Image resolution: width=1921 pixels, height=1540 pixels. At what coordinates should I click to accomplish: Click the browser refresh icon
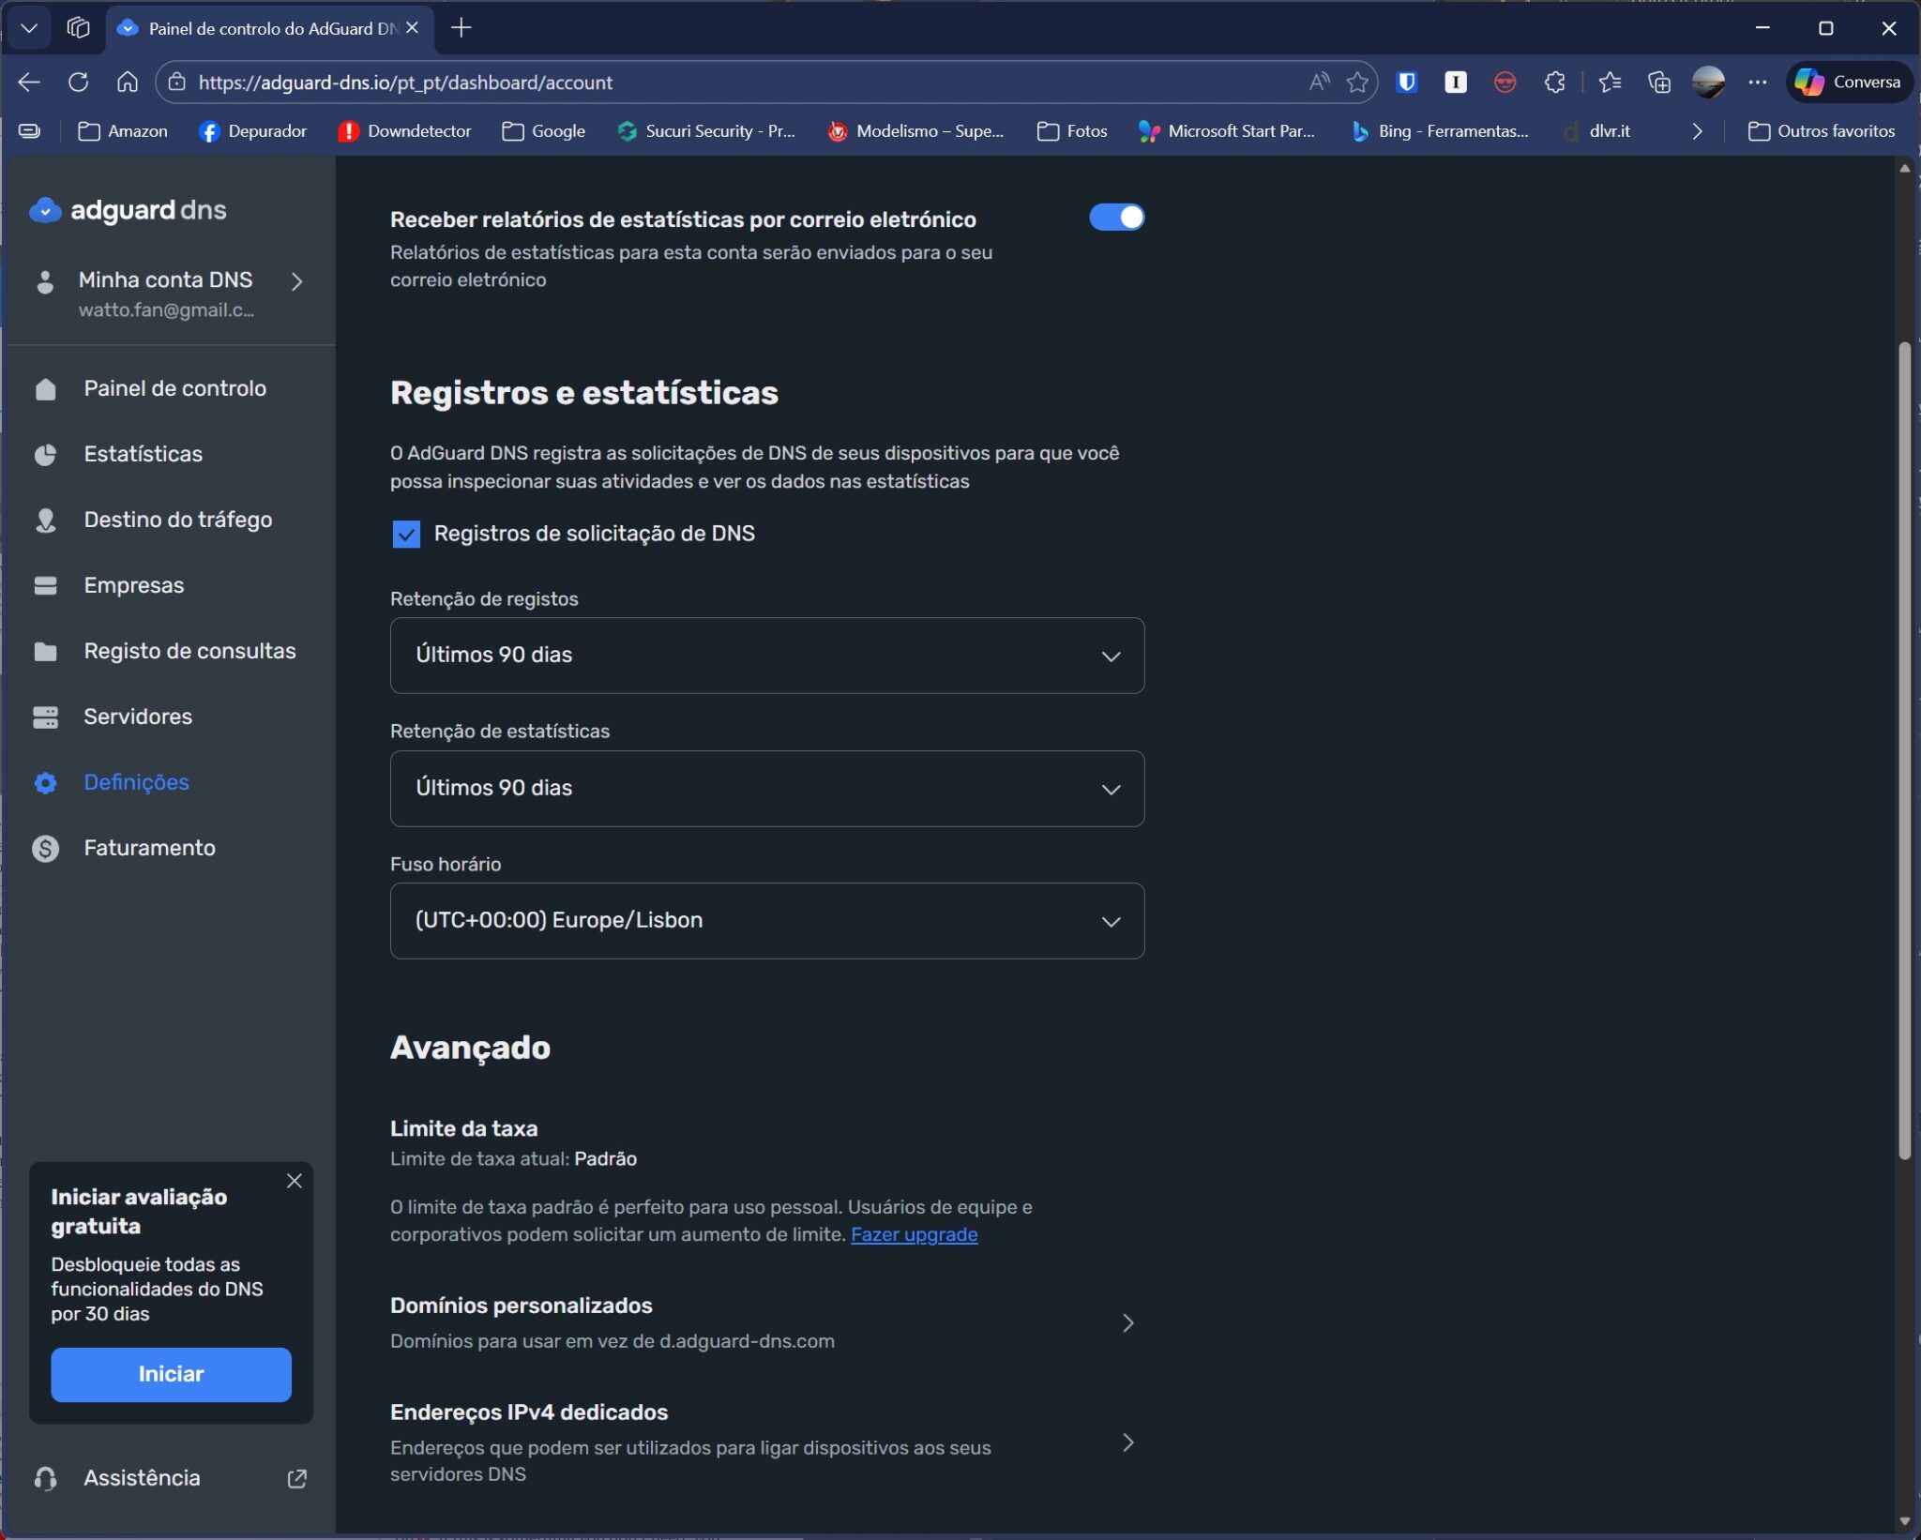[79, 83]
